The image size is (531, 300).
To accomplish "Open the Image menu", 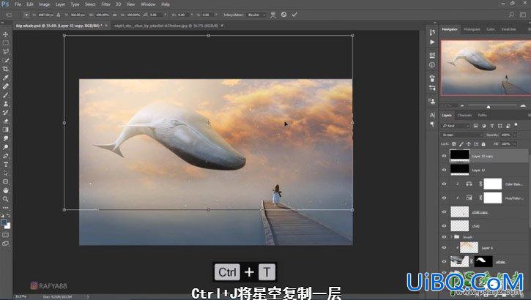I will (45, 4).
